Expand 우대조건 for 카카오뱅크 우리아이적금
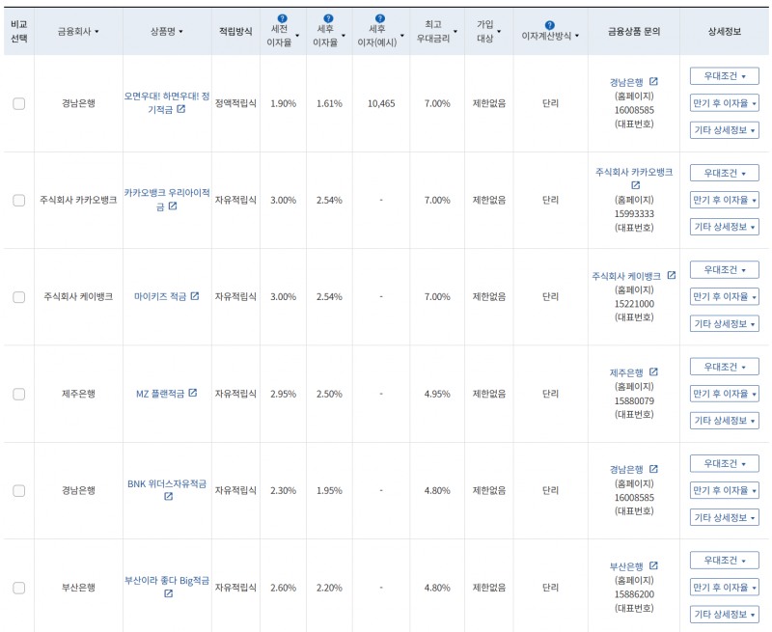 [x=725, y=174]
